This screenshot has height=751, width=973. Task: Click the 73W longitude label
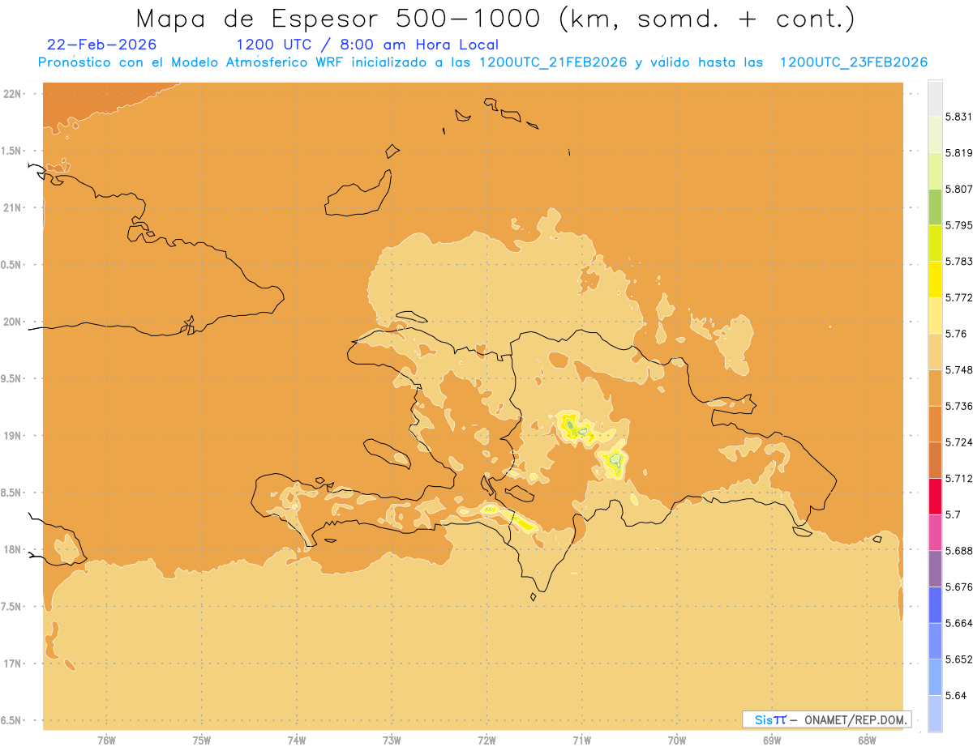click(392, 740)
